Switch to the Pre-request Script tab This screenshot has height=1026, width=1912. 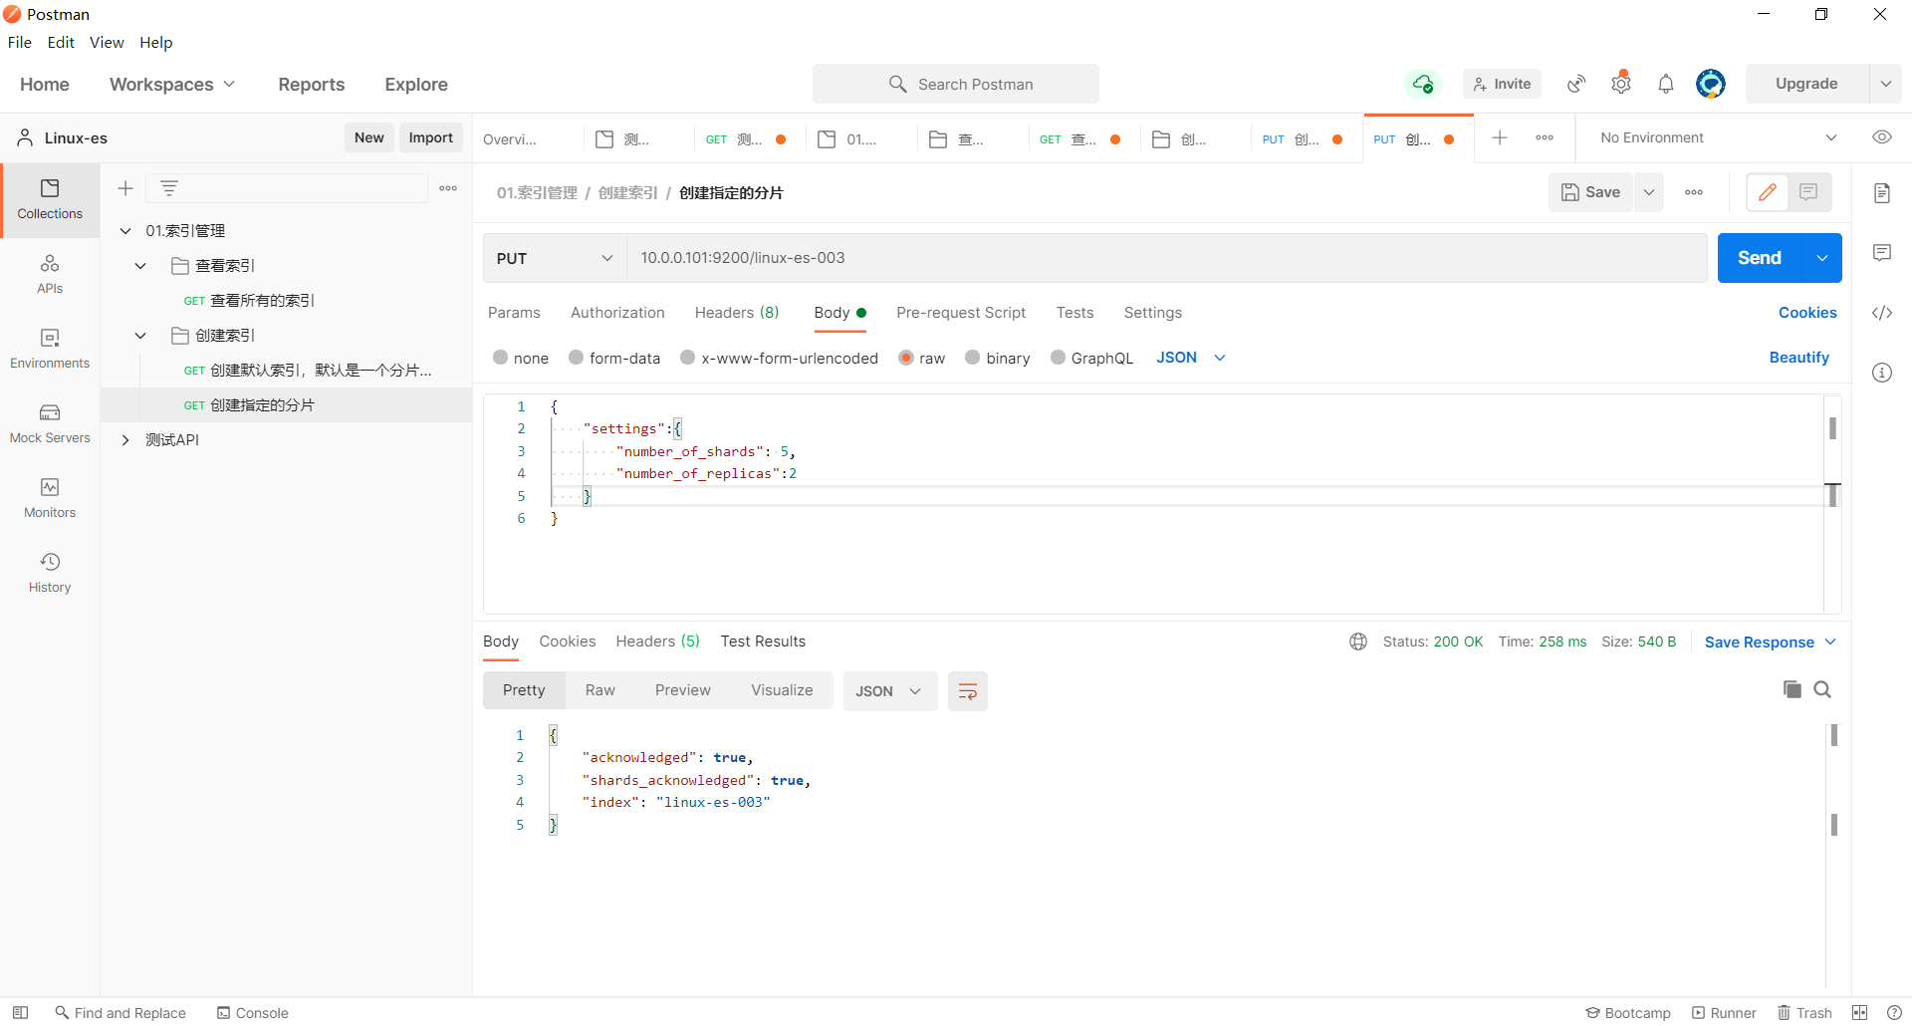click(x=961, y=313)
